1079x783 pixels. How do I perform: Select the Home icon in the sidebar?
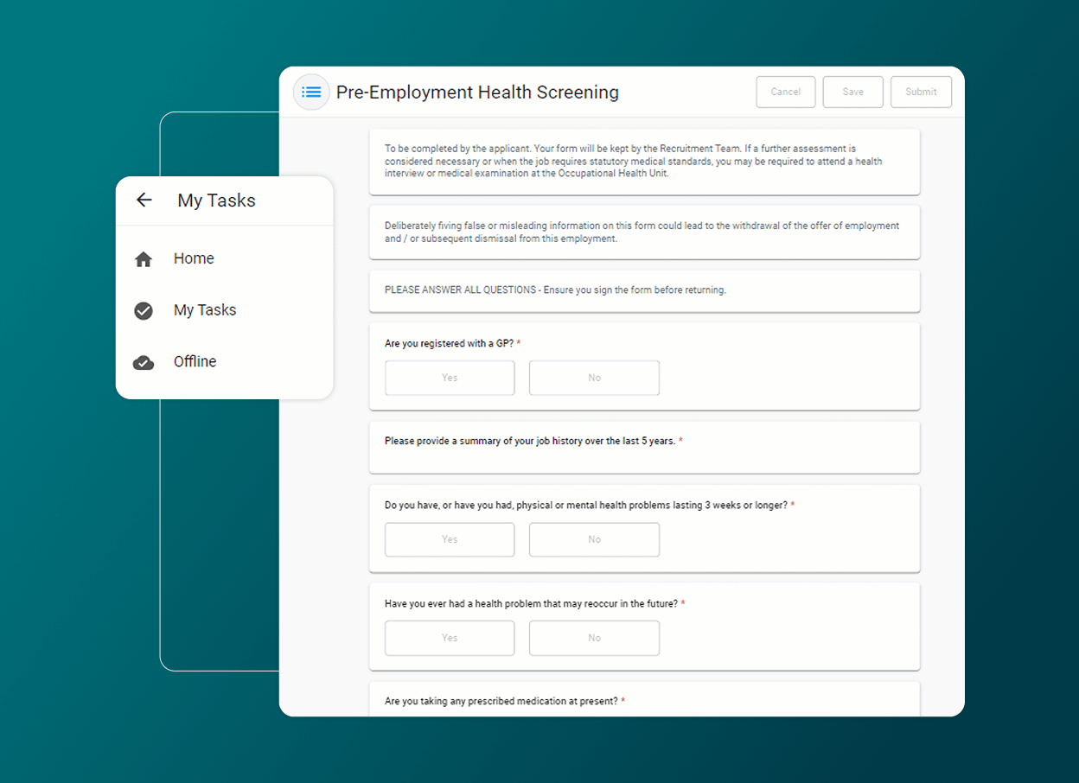click(143, 258)
